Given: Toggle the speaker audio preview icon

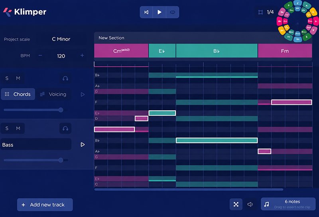Looking at the screenshot, I should [250, 204].
